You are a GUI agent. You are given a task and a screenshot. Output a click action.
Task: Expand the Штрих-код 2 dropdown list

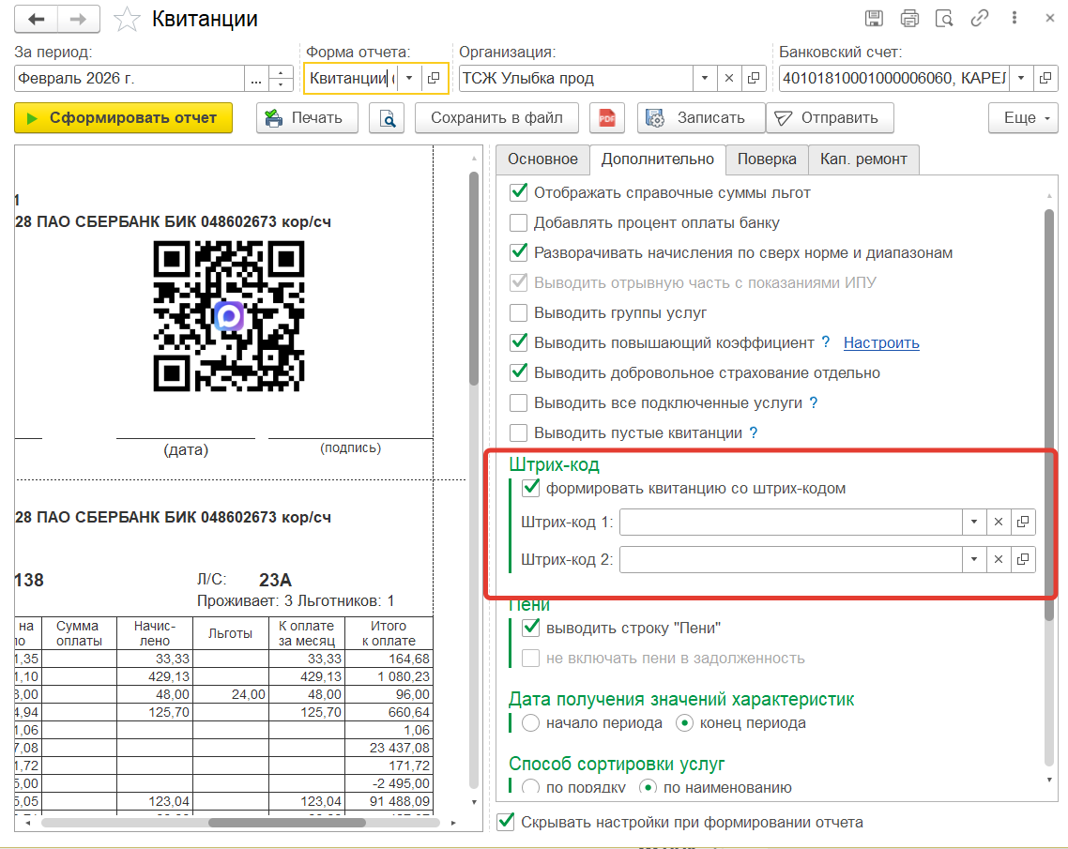pyautogui.click(x=974, y=560)
